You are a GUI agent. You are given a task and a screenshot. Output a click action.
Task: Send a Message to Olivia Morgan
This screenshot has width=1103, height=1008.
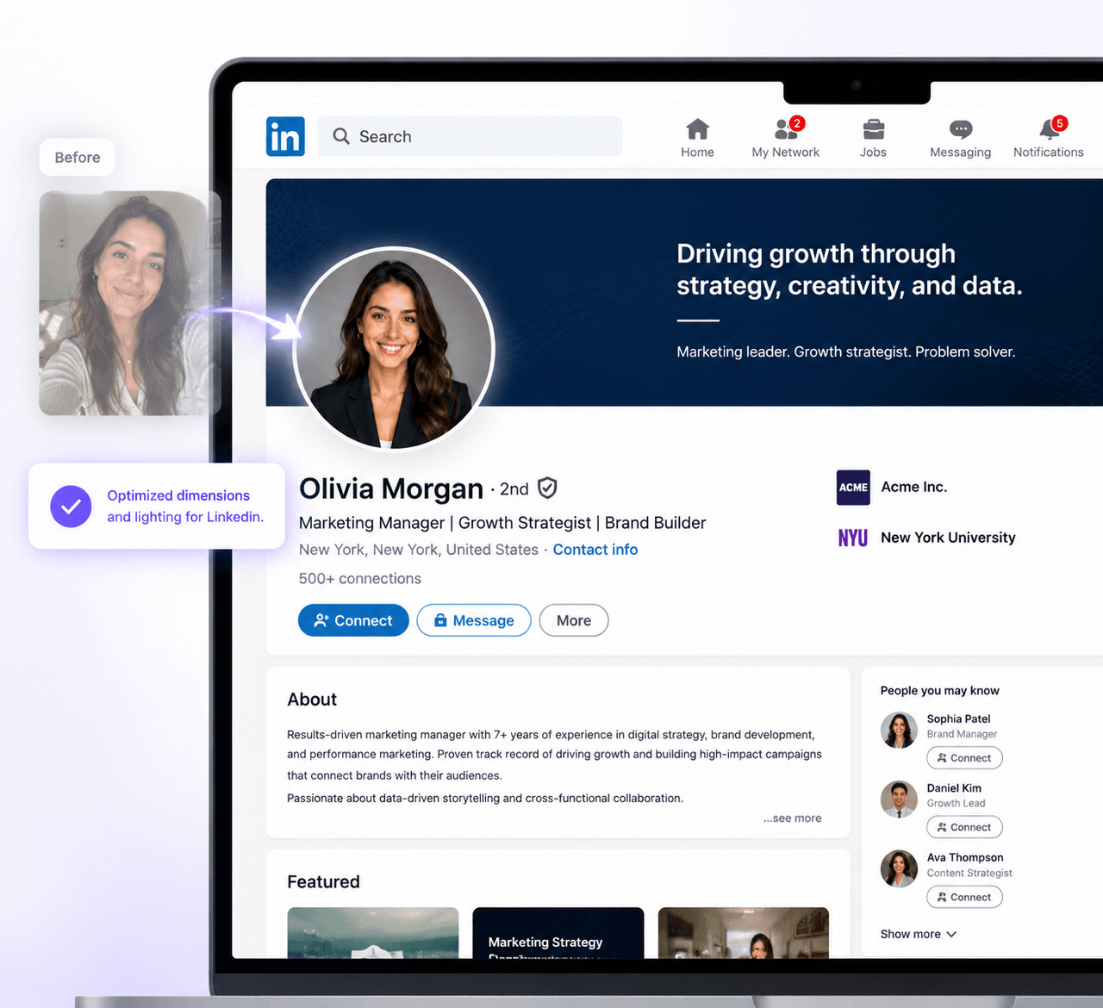click(474, 620)
